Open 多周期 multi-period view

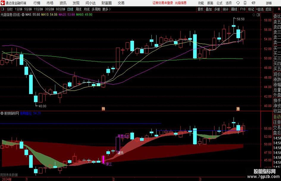coord(96,9)
